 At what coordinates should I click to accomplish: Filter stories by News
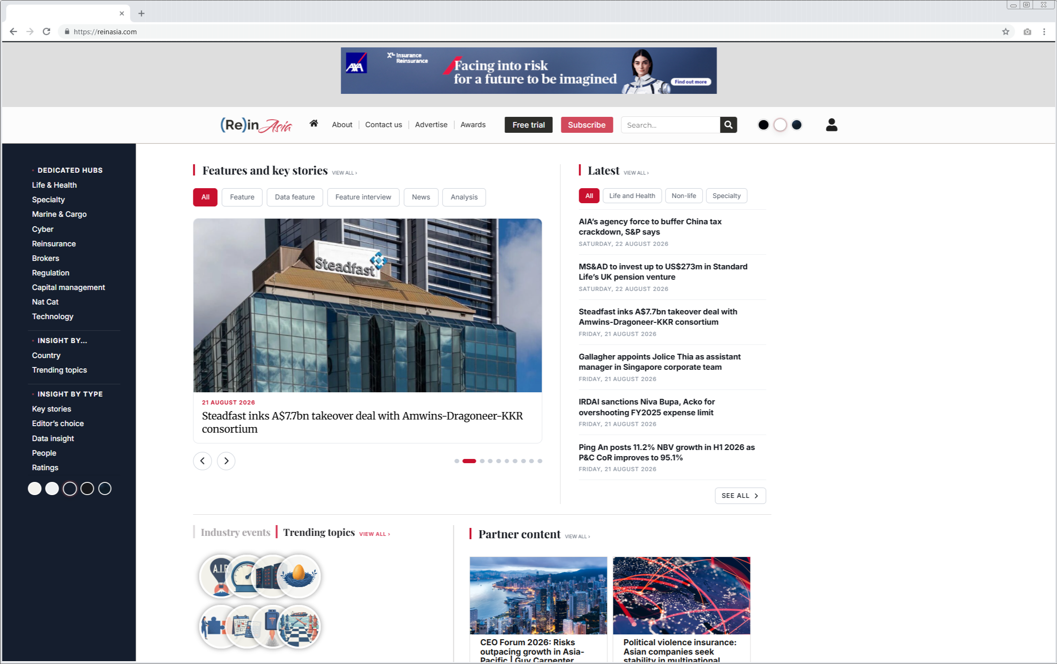point(421,197)
